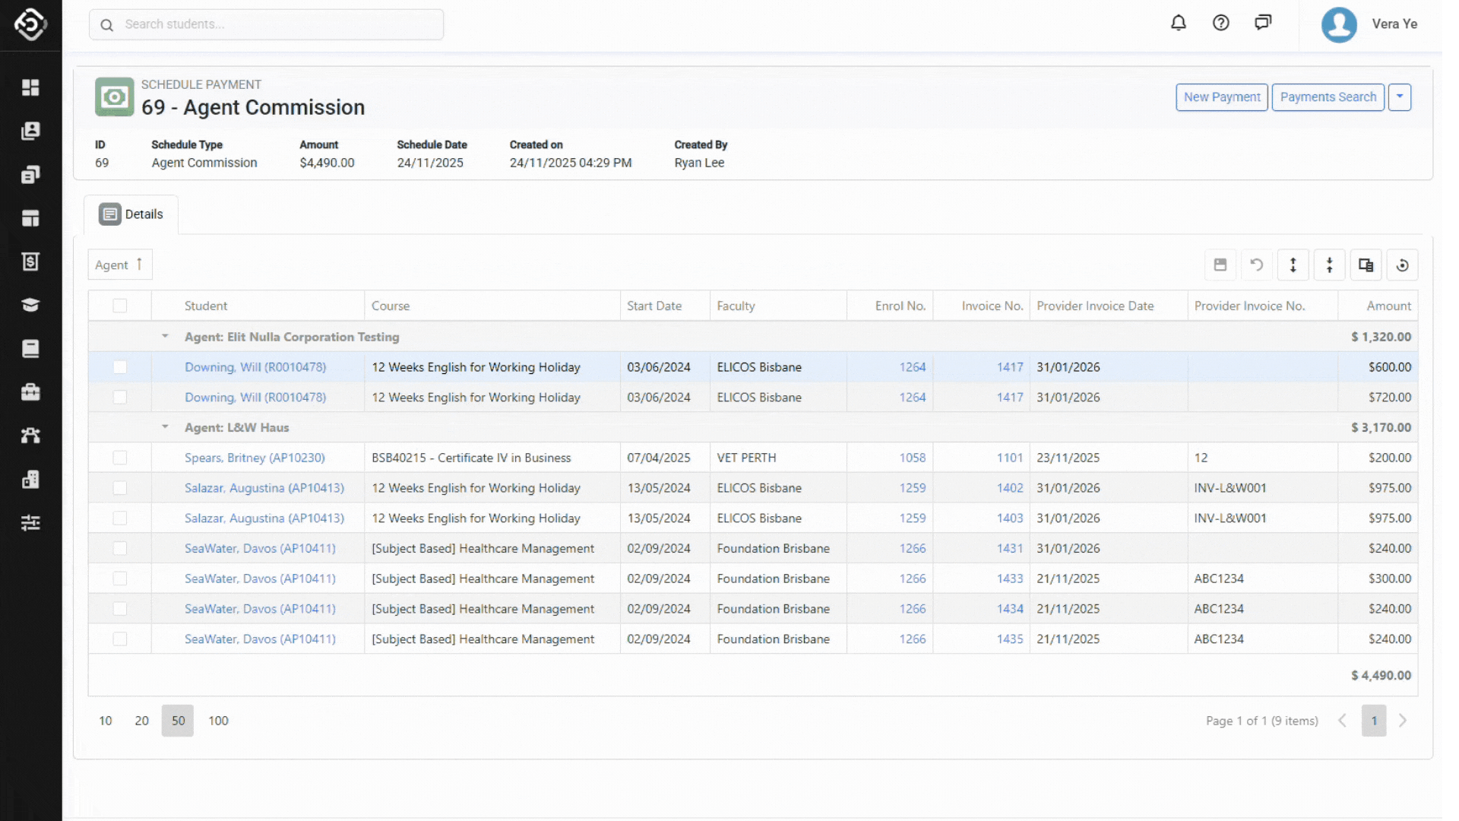Select checkbox for first Downing, Will row
Image resolution: width=1459 pixels, height=821 pixels.
(120, 367)
